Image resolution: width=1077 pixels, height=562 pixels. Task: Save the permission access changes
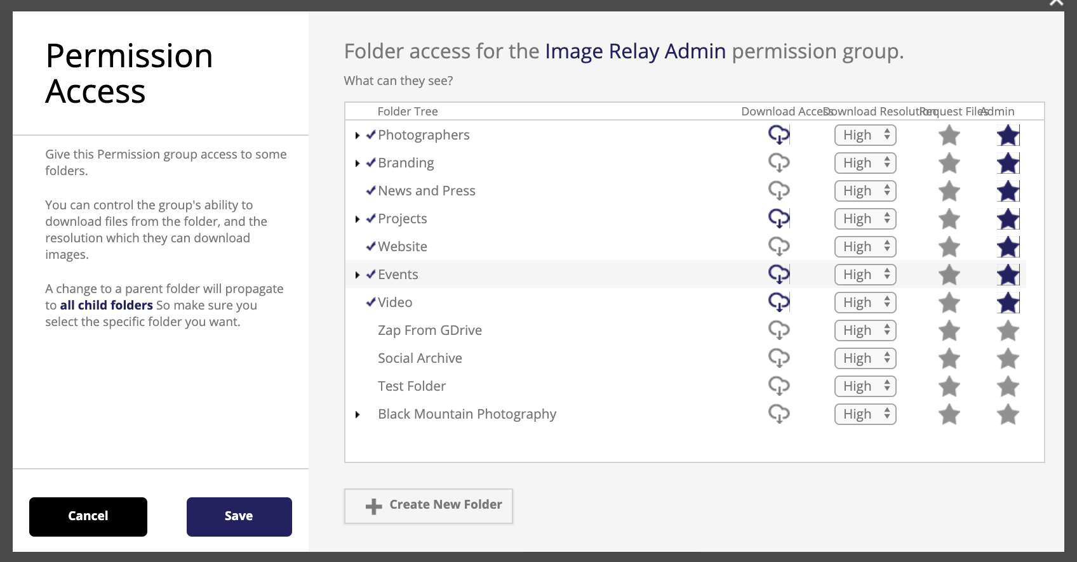[239, 517]
